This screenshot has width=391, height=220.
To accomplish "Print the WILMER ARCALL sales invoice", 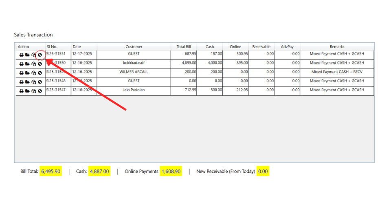I will tap(21, 73).
